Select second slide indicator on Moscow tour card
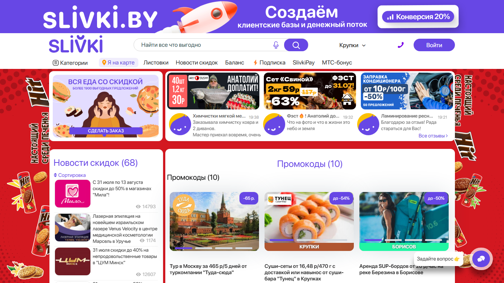This screenshot has width=504, height=283. (x=204, y=248)
